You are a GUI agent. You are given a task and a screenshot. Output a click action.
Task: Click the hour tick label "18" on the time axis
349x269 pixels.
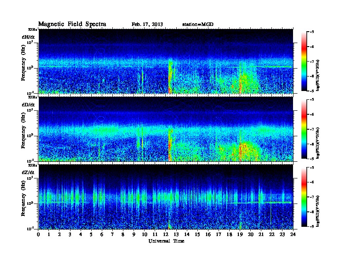pyautogui.click(x=229, y=234)
